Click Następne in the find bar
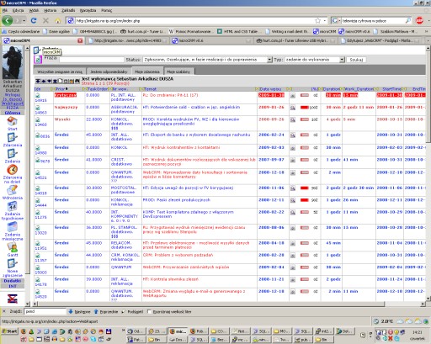Viewport: 431px width, 344px height. [x=79, y=311]
